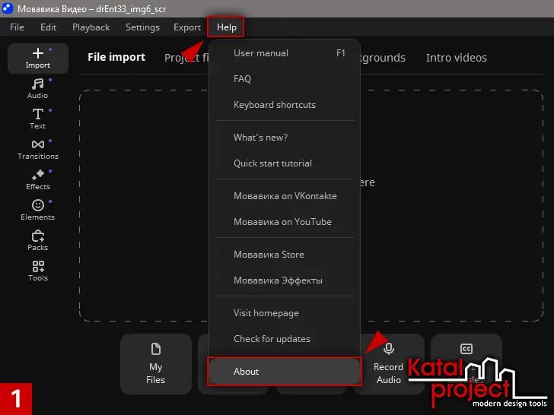Open the Effects section
Screen dimensions: 554x415
[38, 179]
